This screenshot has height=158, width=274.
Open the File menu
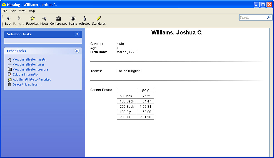[x=5, y=11]
